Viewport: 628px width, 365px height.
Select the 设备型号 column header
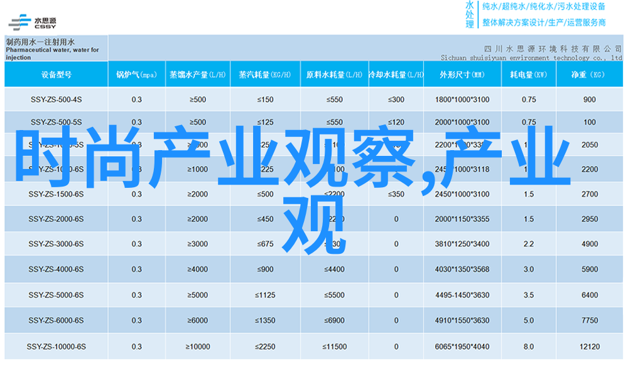pos(56,75)
